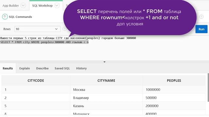
Task: Click the SQL Commands breadcrumb title
Action: coord(20,17)
